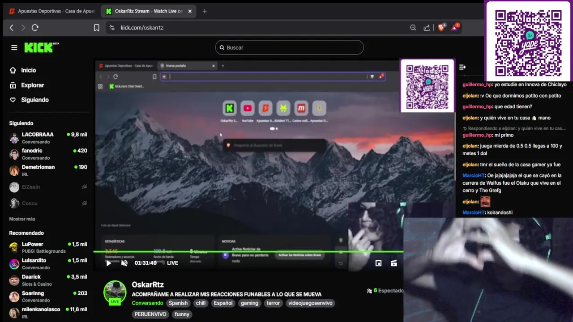View site information icon in address bar

[x=112, y=28]
